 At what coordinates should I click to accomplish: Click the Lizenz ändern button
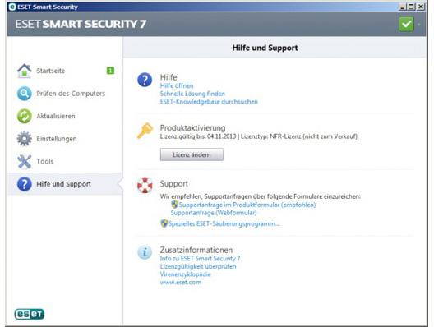click(x=192, y=154)
